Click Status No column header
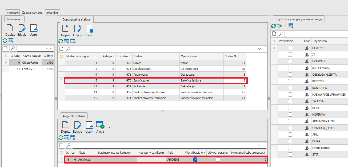Screen dimensions: 348x167 pos(235,56)
